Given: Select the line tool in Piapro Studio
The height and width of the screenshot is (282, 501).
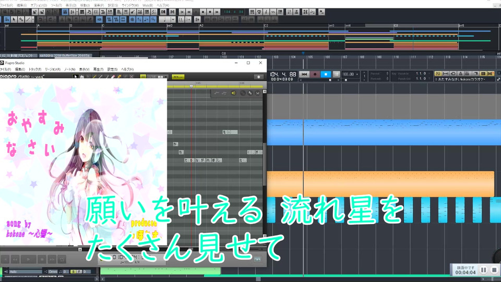Looking at the screenshot, I should pyautogui.click(x=101, y=77).
